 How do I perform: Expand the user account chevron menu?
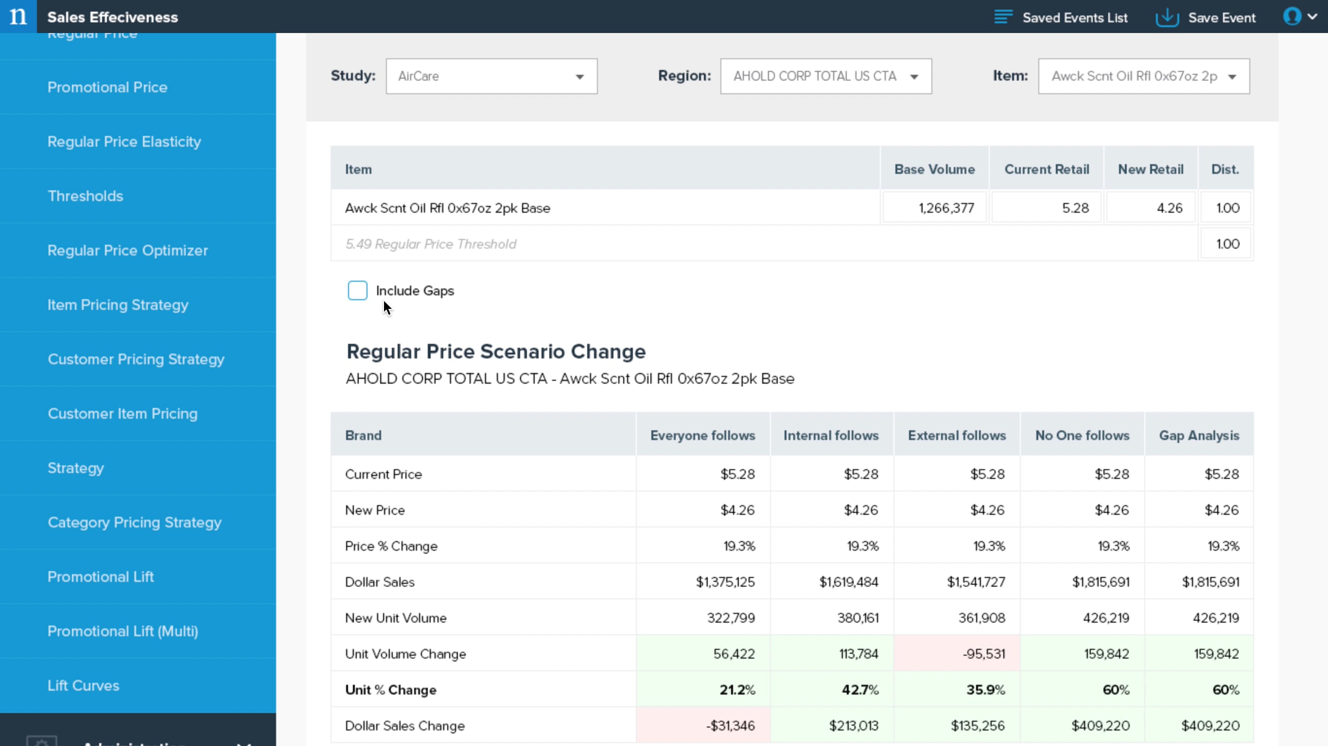click(1317, 16)
